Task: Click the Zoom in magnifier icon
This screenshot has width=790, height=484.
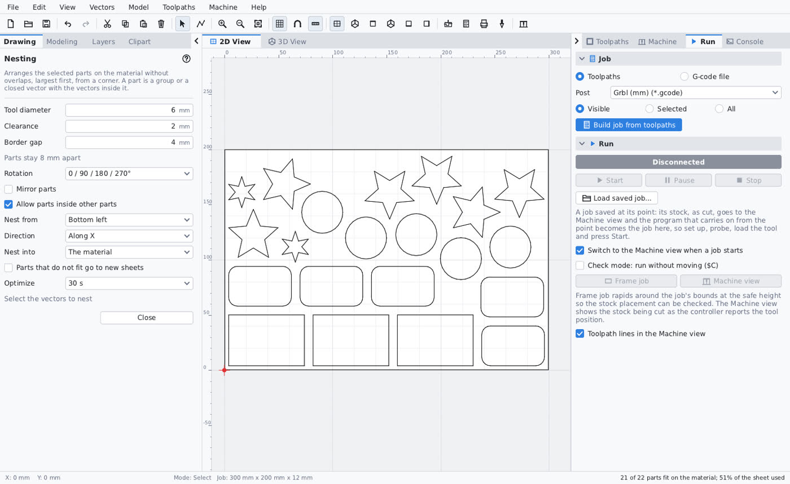Action: 222,24
